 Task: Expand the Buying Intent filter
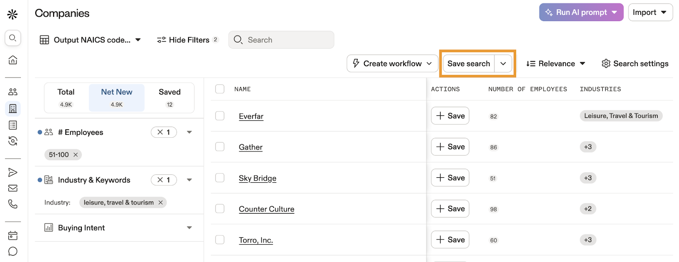click(x=189, y=228)
